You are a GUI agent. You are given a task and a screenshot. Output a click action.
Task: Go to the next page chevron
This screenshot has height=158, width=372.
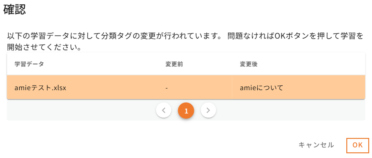point(209,110)
